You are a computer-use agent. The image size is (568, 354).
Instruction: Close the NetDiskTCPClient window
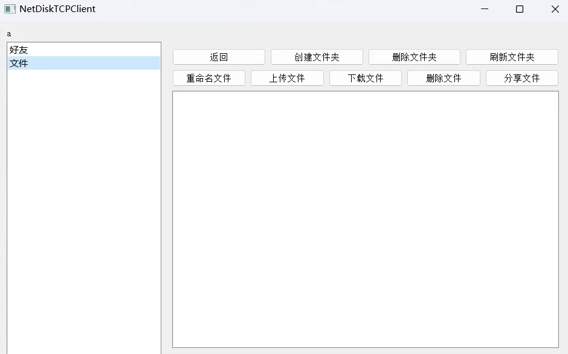pyautogui.click(x=555, y=9)
